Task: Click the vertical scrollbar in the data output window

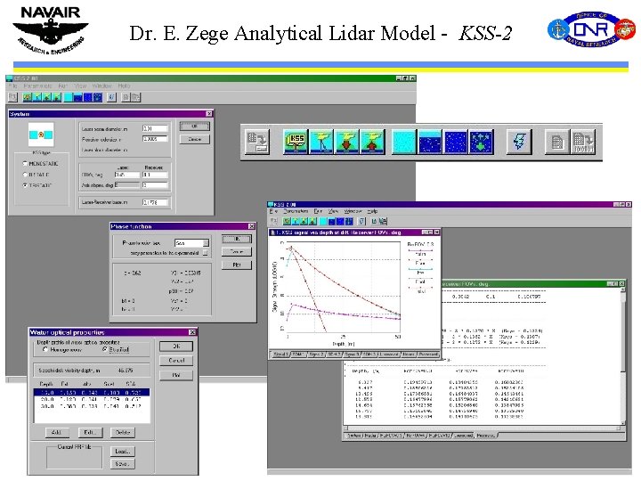Action: coord(622,355)
